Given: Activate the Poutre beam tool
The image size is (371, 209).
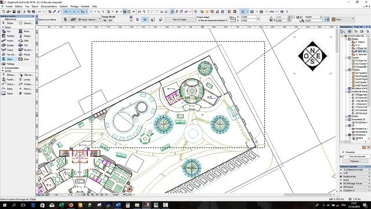Looking at the screenshot, I should click(8, 41).
